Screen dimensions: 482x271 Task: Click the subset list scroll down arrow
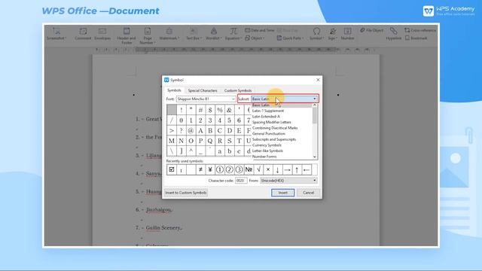click(x=315, y=157)
